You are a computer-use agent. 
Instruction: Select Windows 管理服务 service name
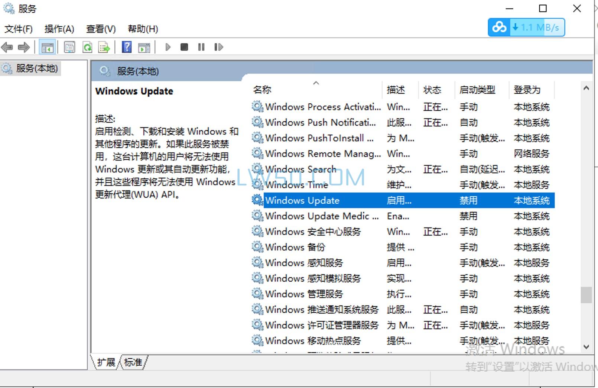(x=304, y=294)
